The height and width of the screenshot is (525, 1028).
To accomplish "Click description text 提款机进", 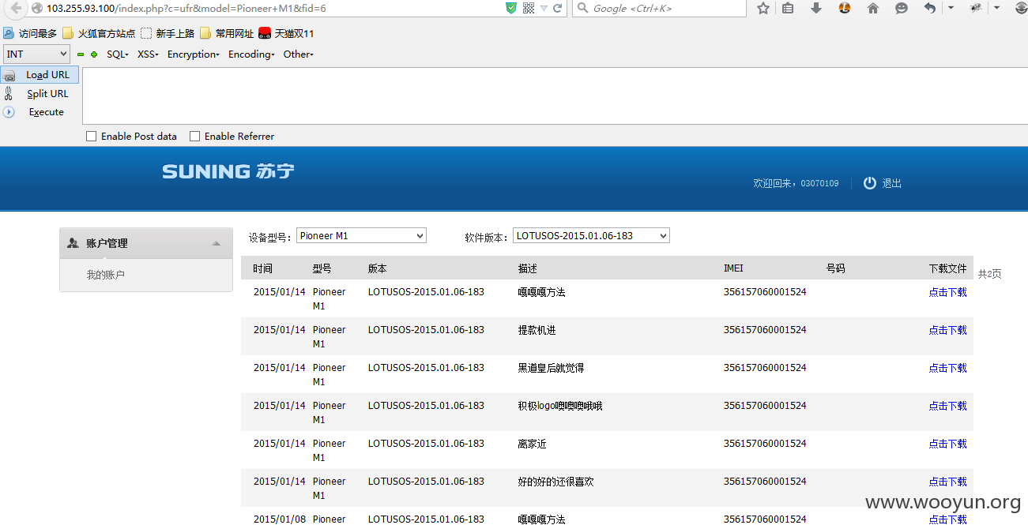I will pos(537,330).
